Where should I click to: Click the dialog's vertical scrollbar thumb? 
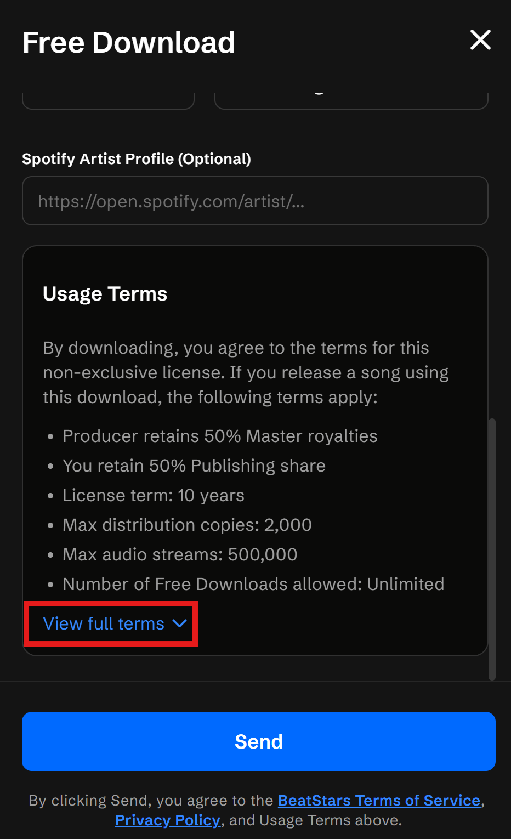point(492,548)
